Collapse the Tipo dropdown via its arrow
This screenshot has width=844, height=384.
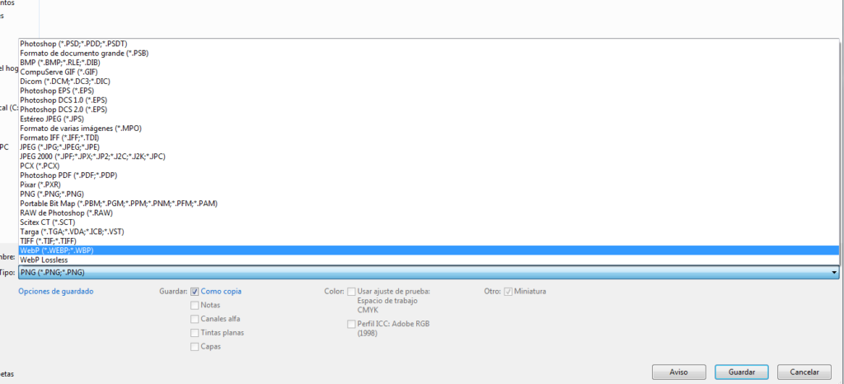(x=834, y=273)
